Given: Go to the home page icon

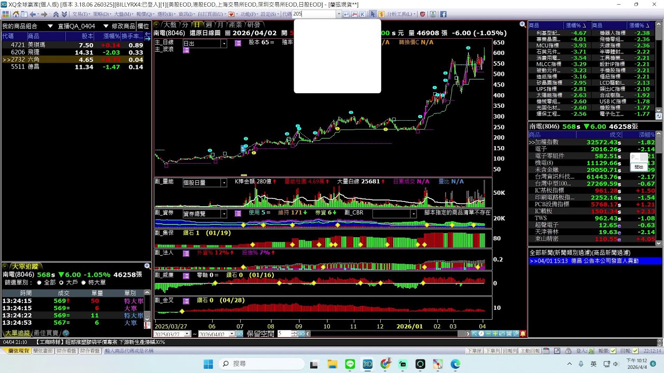Looking at the screenshot, I should 16,15.
